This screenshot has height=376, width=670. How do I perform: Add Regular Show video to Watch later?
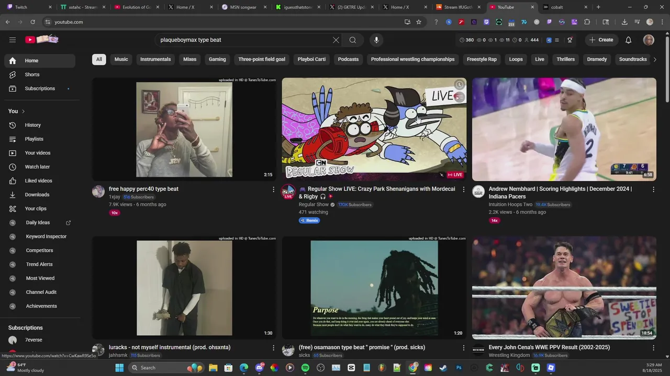tap(459, 85)
